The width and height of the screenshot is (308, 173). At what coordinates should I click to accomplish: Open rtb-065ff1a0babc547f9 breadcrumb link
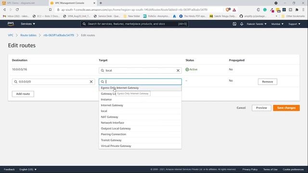coord(59,35)
